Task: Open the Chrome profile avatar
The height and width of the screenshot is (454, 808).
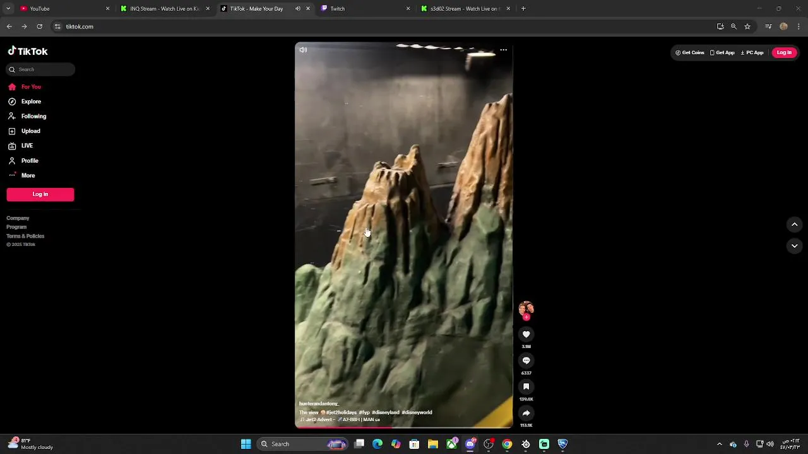Action: (x=783, y=26)
